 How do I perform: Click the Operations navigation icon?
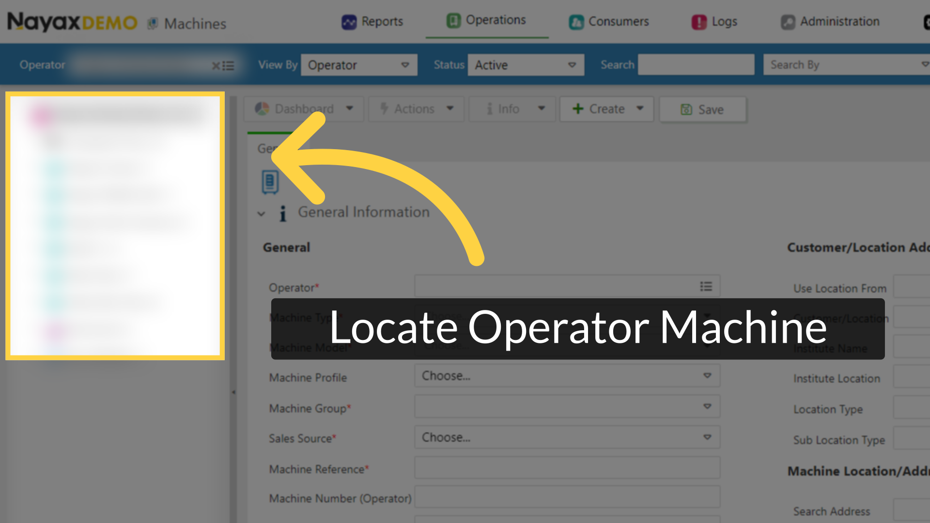pyautogui.click(x=453, y=20)
